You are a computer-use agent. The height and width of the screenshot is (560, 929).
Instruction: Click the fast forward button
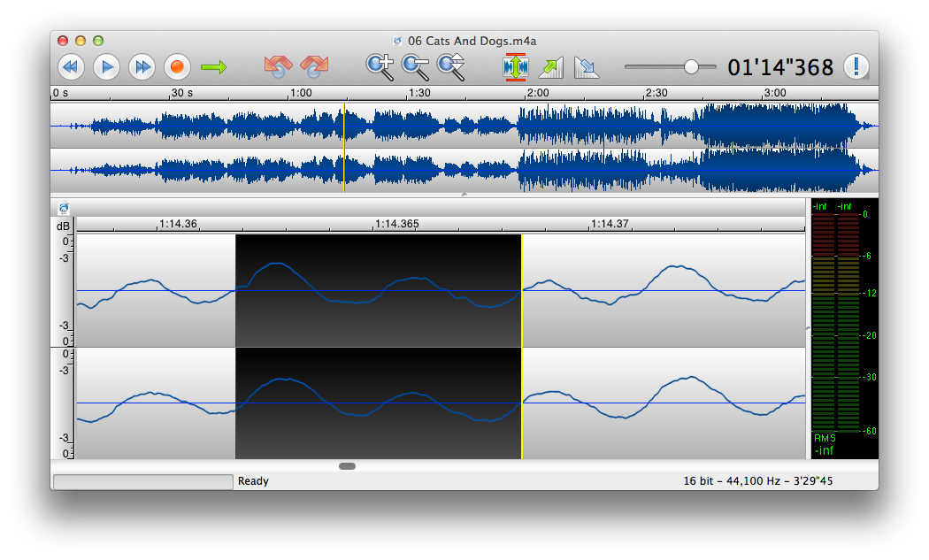[x=142, y=67]
